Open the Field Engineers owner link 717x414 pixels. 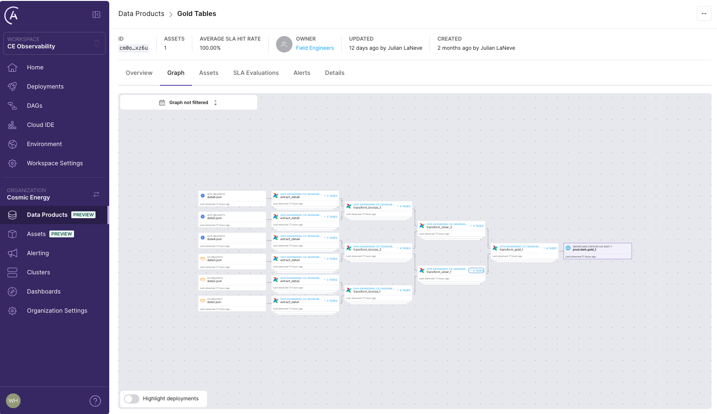click(314, 48)
